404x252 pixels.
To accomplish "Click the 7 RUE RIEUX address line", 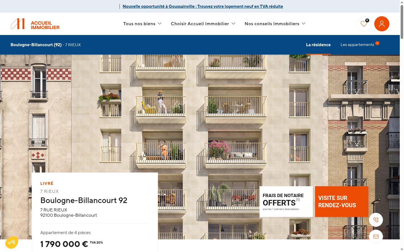I will pos(54,210).
